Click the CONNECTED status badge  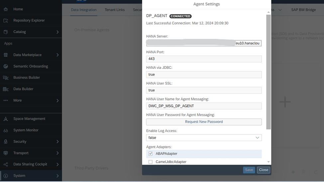180,16
